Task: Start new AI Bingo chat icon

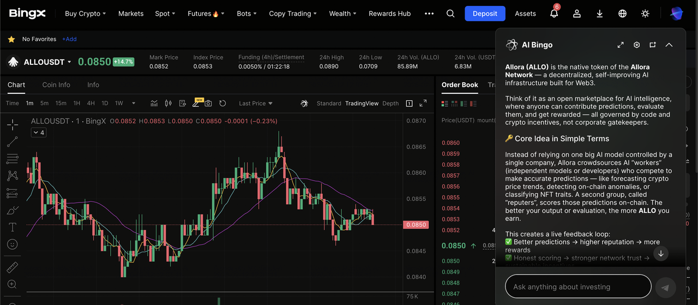Action: point(653,45)
